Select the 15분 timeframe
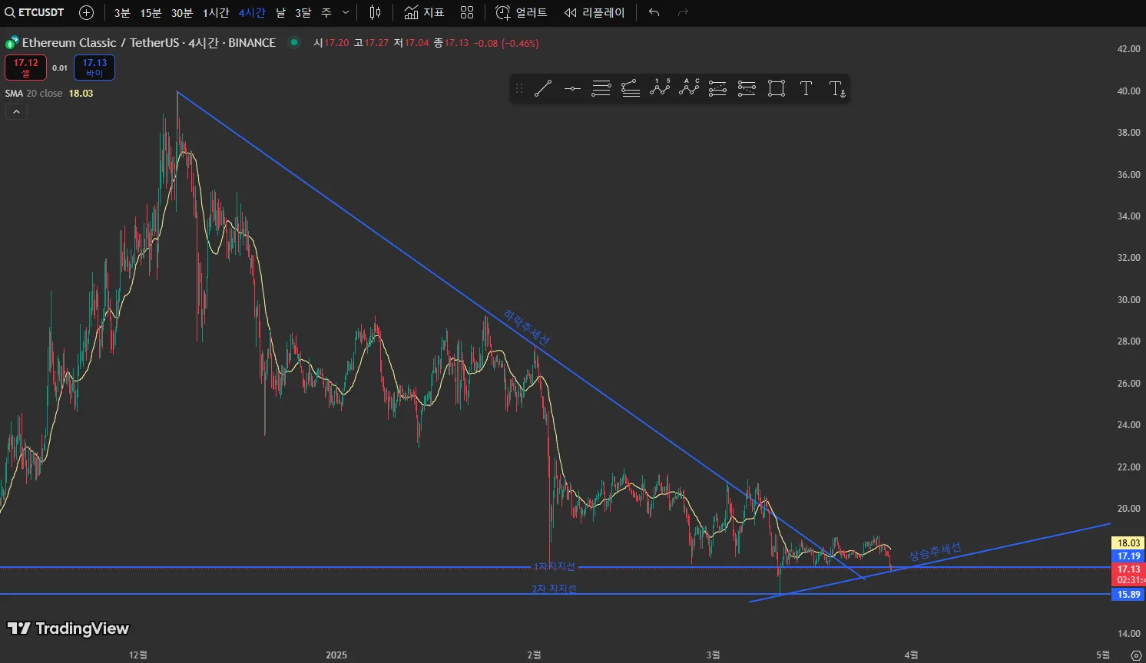Screen dimensions: 1146x663 pyautogui.click(x=151, y=12)
